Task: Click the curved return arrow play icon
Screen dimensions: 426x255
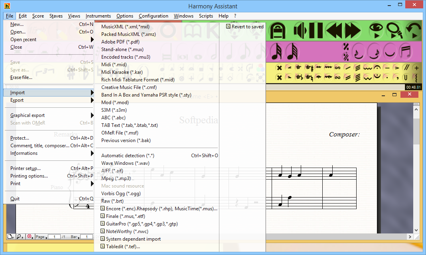Action: click(x=413, y=30)
